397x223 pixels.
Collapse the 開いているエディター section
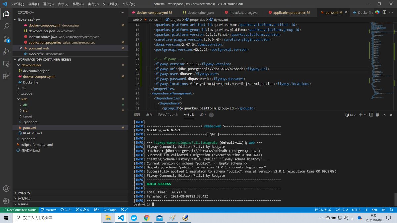(x=70, y=20)
